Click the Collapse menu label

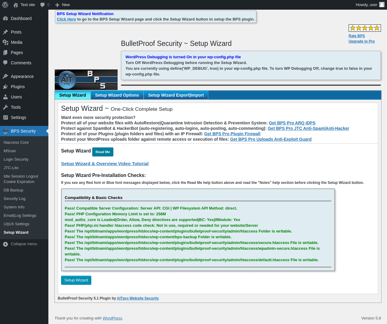[24, 244]
